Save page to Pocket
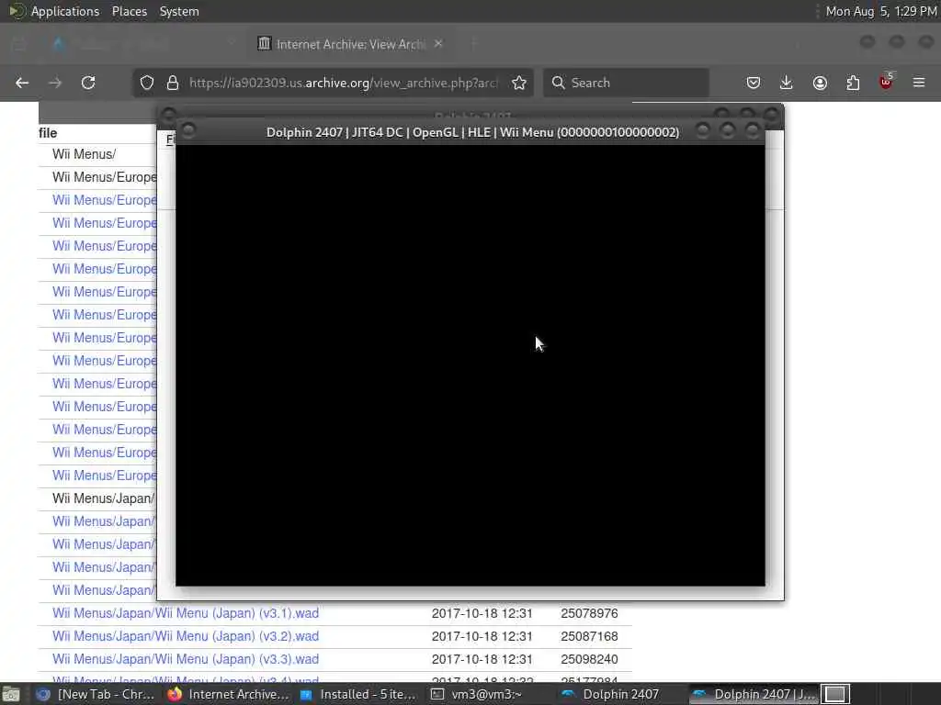The image size is (941, 705). [754, 83]
